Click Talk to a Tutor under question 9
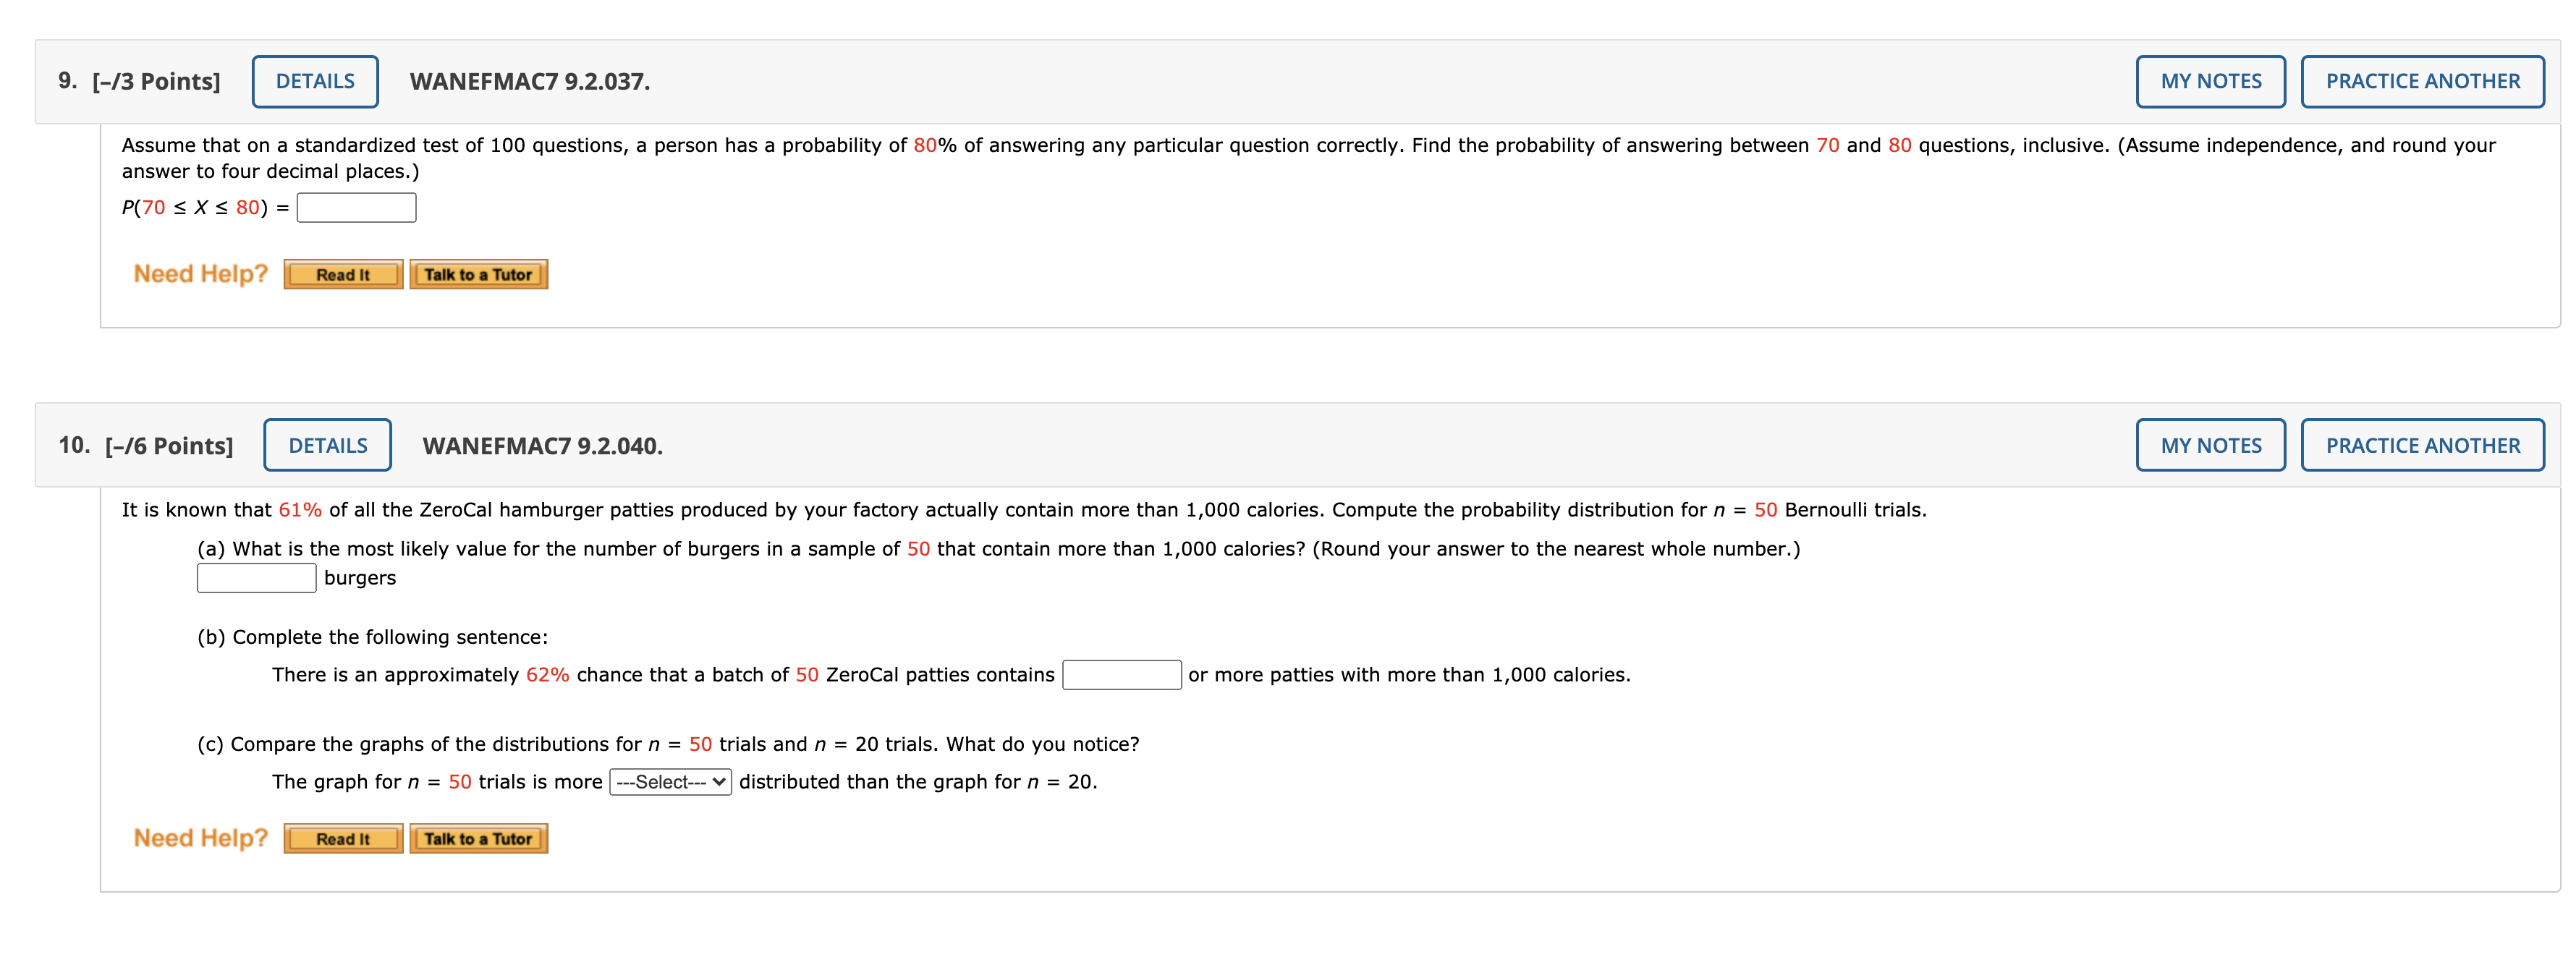This screenshot has width=2576, height=965. [x=478, y=275]
